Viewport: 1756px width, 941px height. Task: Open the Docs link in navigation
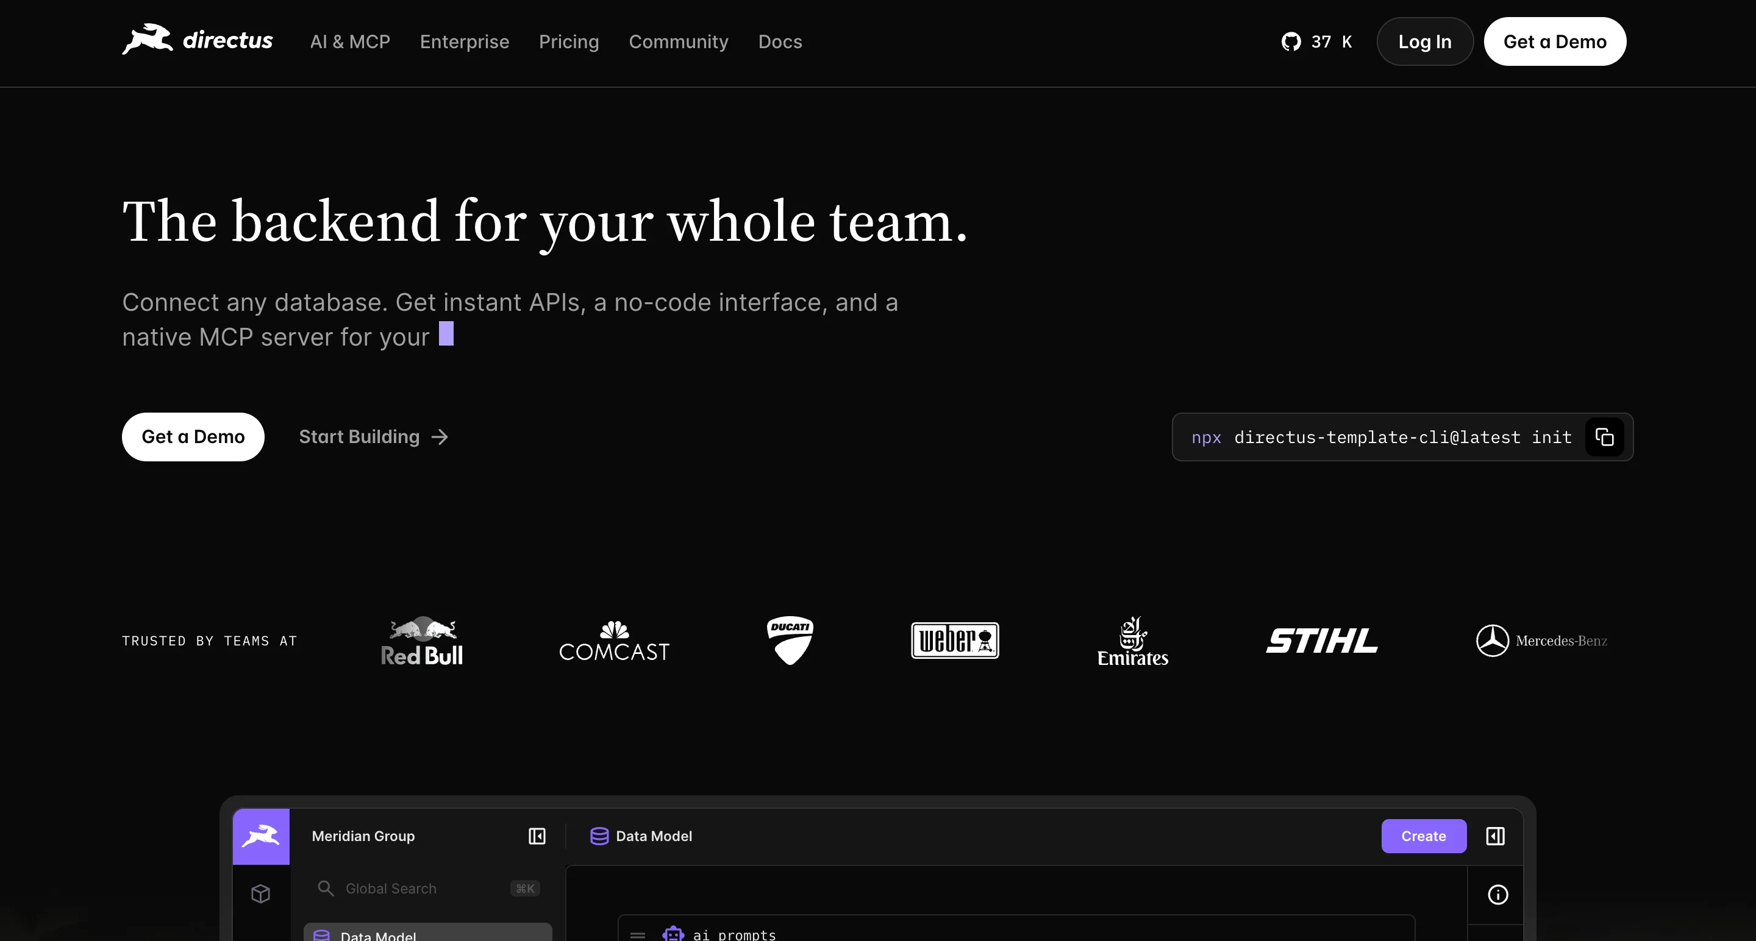coord(780,41)
